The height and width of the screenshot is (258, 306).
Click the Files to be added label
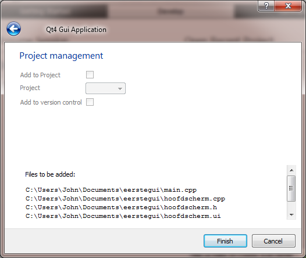coord(50,174)
